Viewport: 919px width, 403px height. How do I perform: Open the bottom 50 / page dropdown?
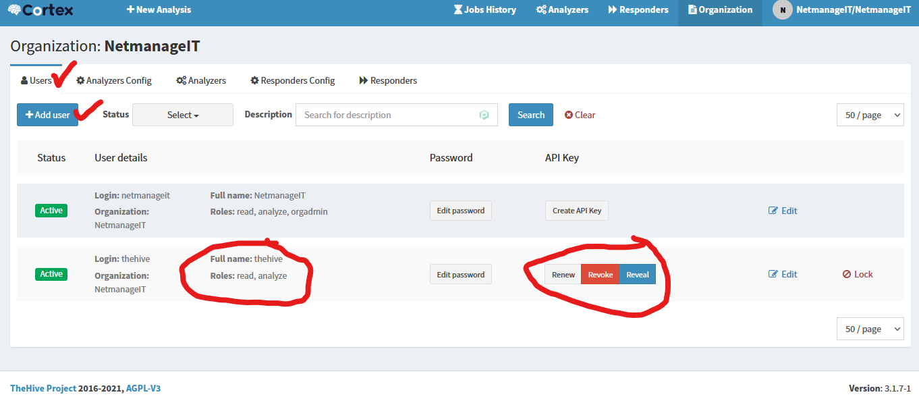coord(870,329)
